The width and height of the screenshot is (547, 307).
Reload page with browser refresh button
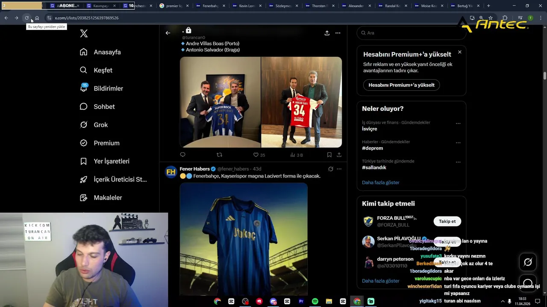click(26, 18)
